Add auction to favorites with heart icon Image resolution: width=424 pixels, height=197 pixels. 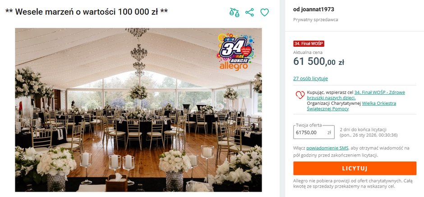[x=264, y=12]
